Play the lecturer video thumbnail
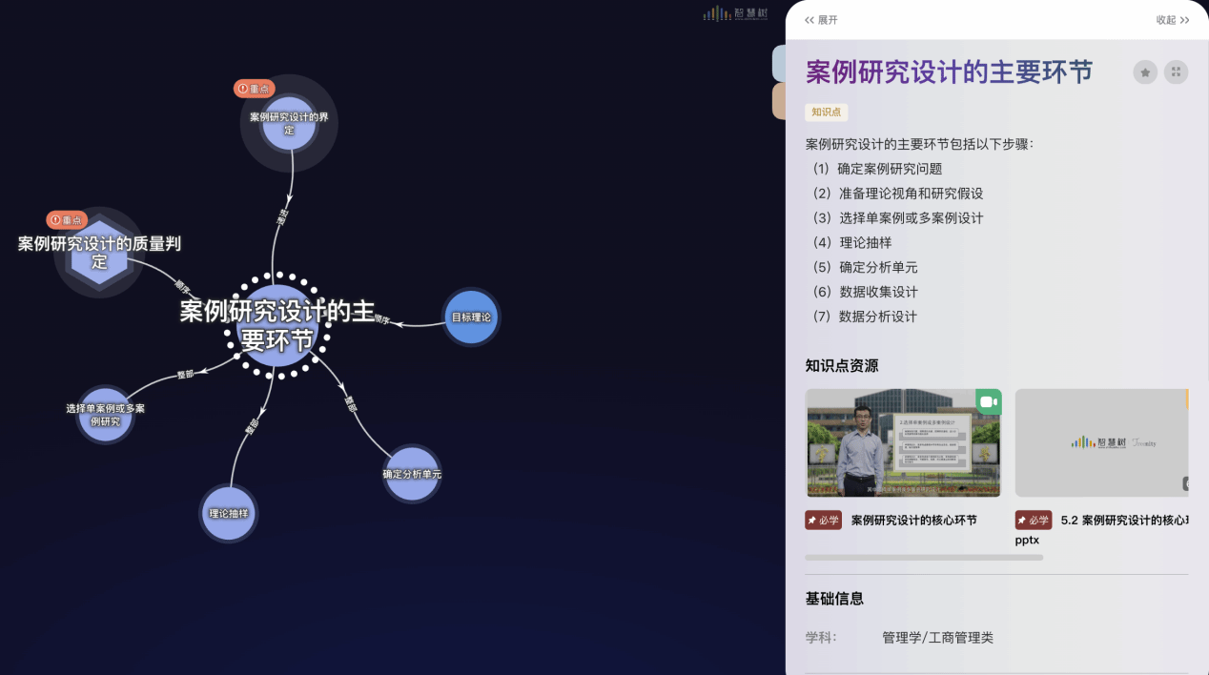The height and width of the screenshot is (675, 1209). coord(903,442)
